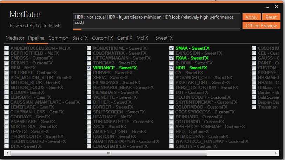This screenshot has width=285, height=160.
Task: Enable CURVES - SweetFX checkbox
Action: click(x=89, y=73)
